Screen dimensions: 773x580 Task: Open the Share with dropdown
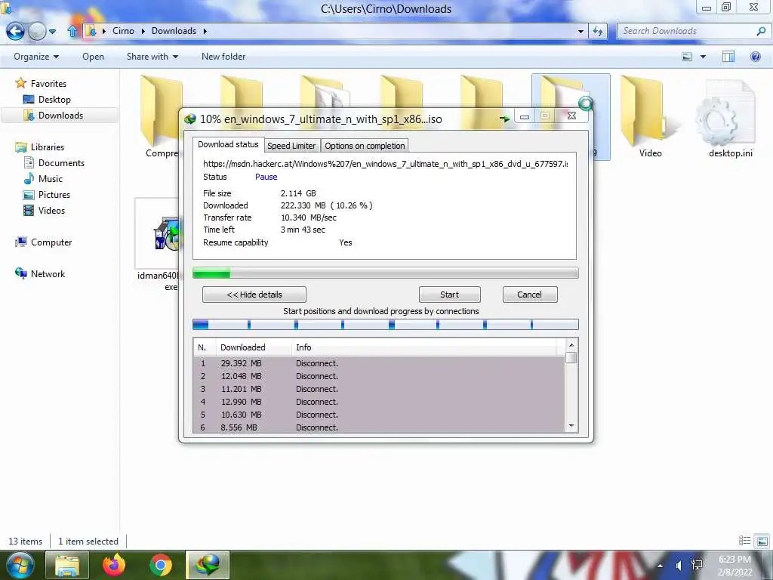tap(152, 57)
